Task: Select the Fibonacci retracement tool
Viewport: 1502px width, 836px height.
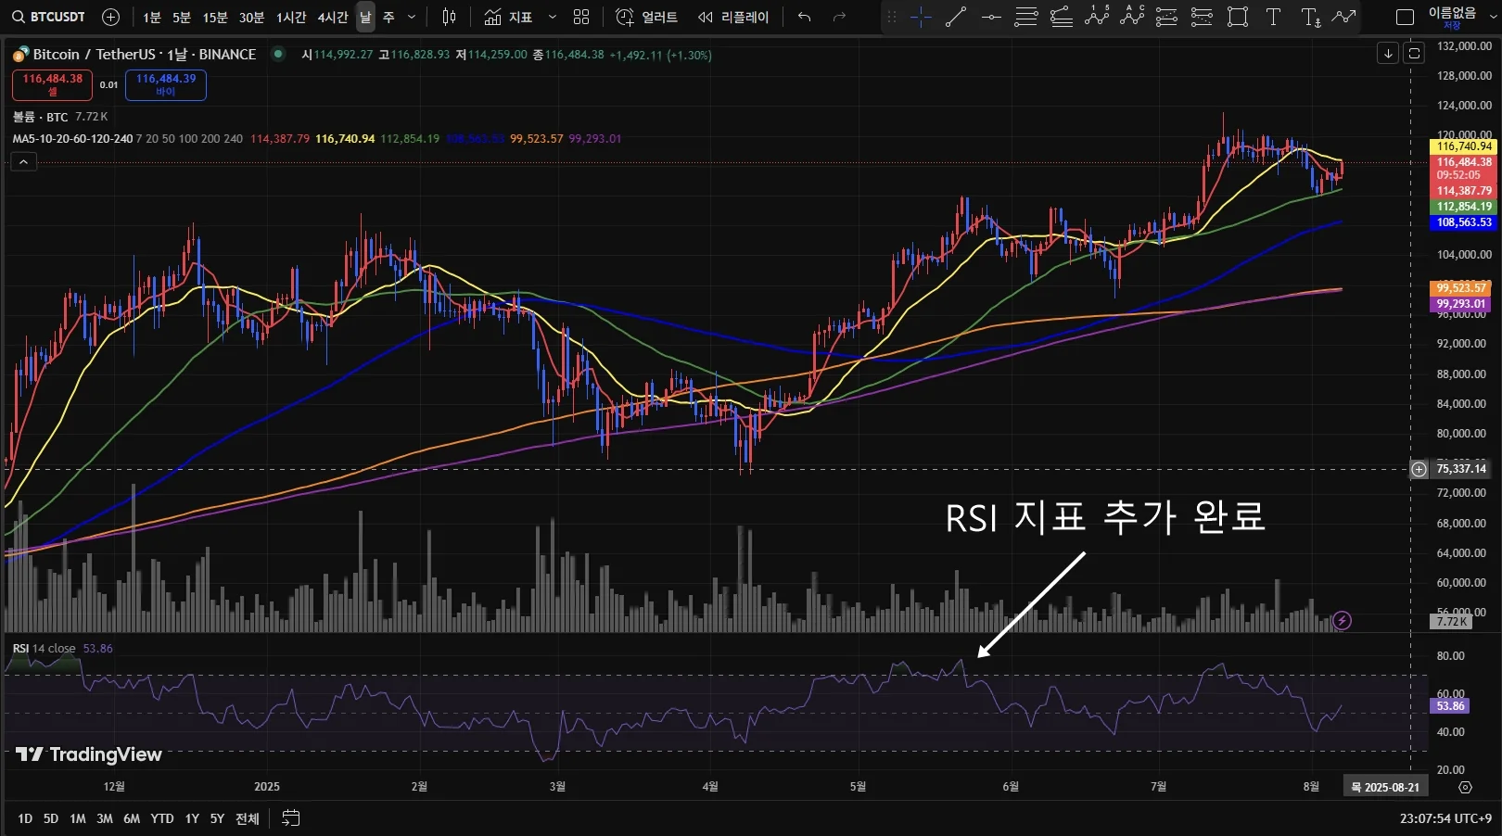Action: pyautogui.click(x=1026, y=17)
